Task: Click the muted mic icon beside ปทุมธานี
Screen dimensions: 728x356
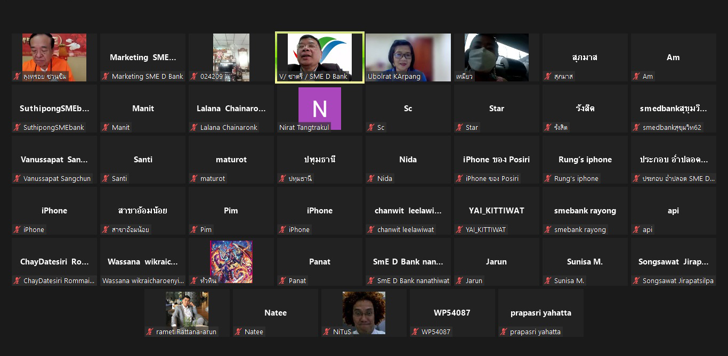Action: click(x=282, y=179)
